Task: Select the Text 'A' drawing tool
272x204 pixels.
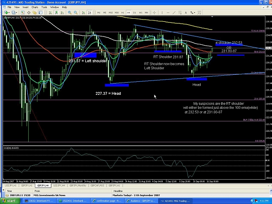Action: (x=186, y=13)
